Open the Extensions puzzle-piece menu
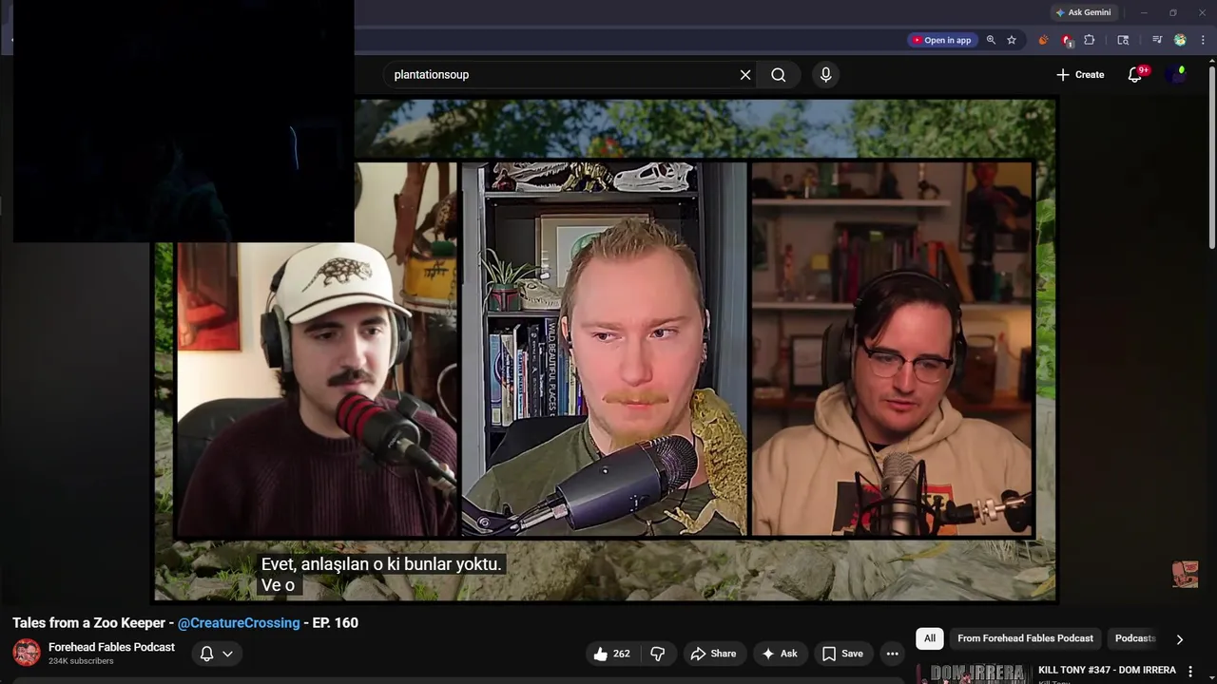The height and width of the screenshot is (684, 1217). [x=1090, y=40]
